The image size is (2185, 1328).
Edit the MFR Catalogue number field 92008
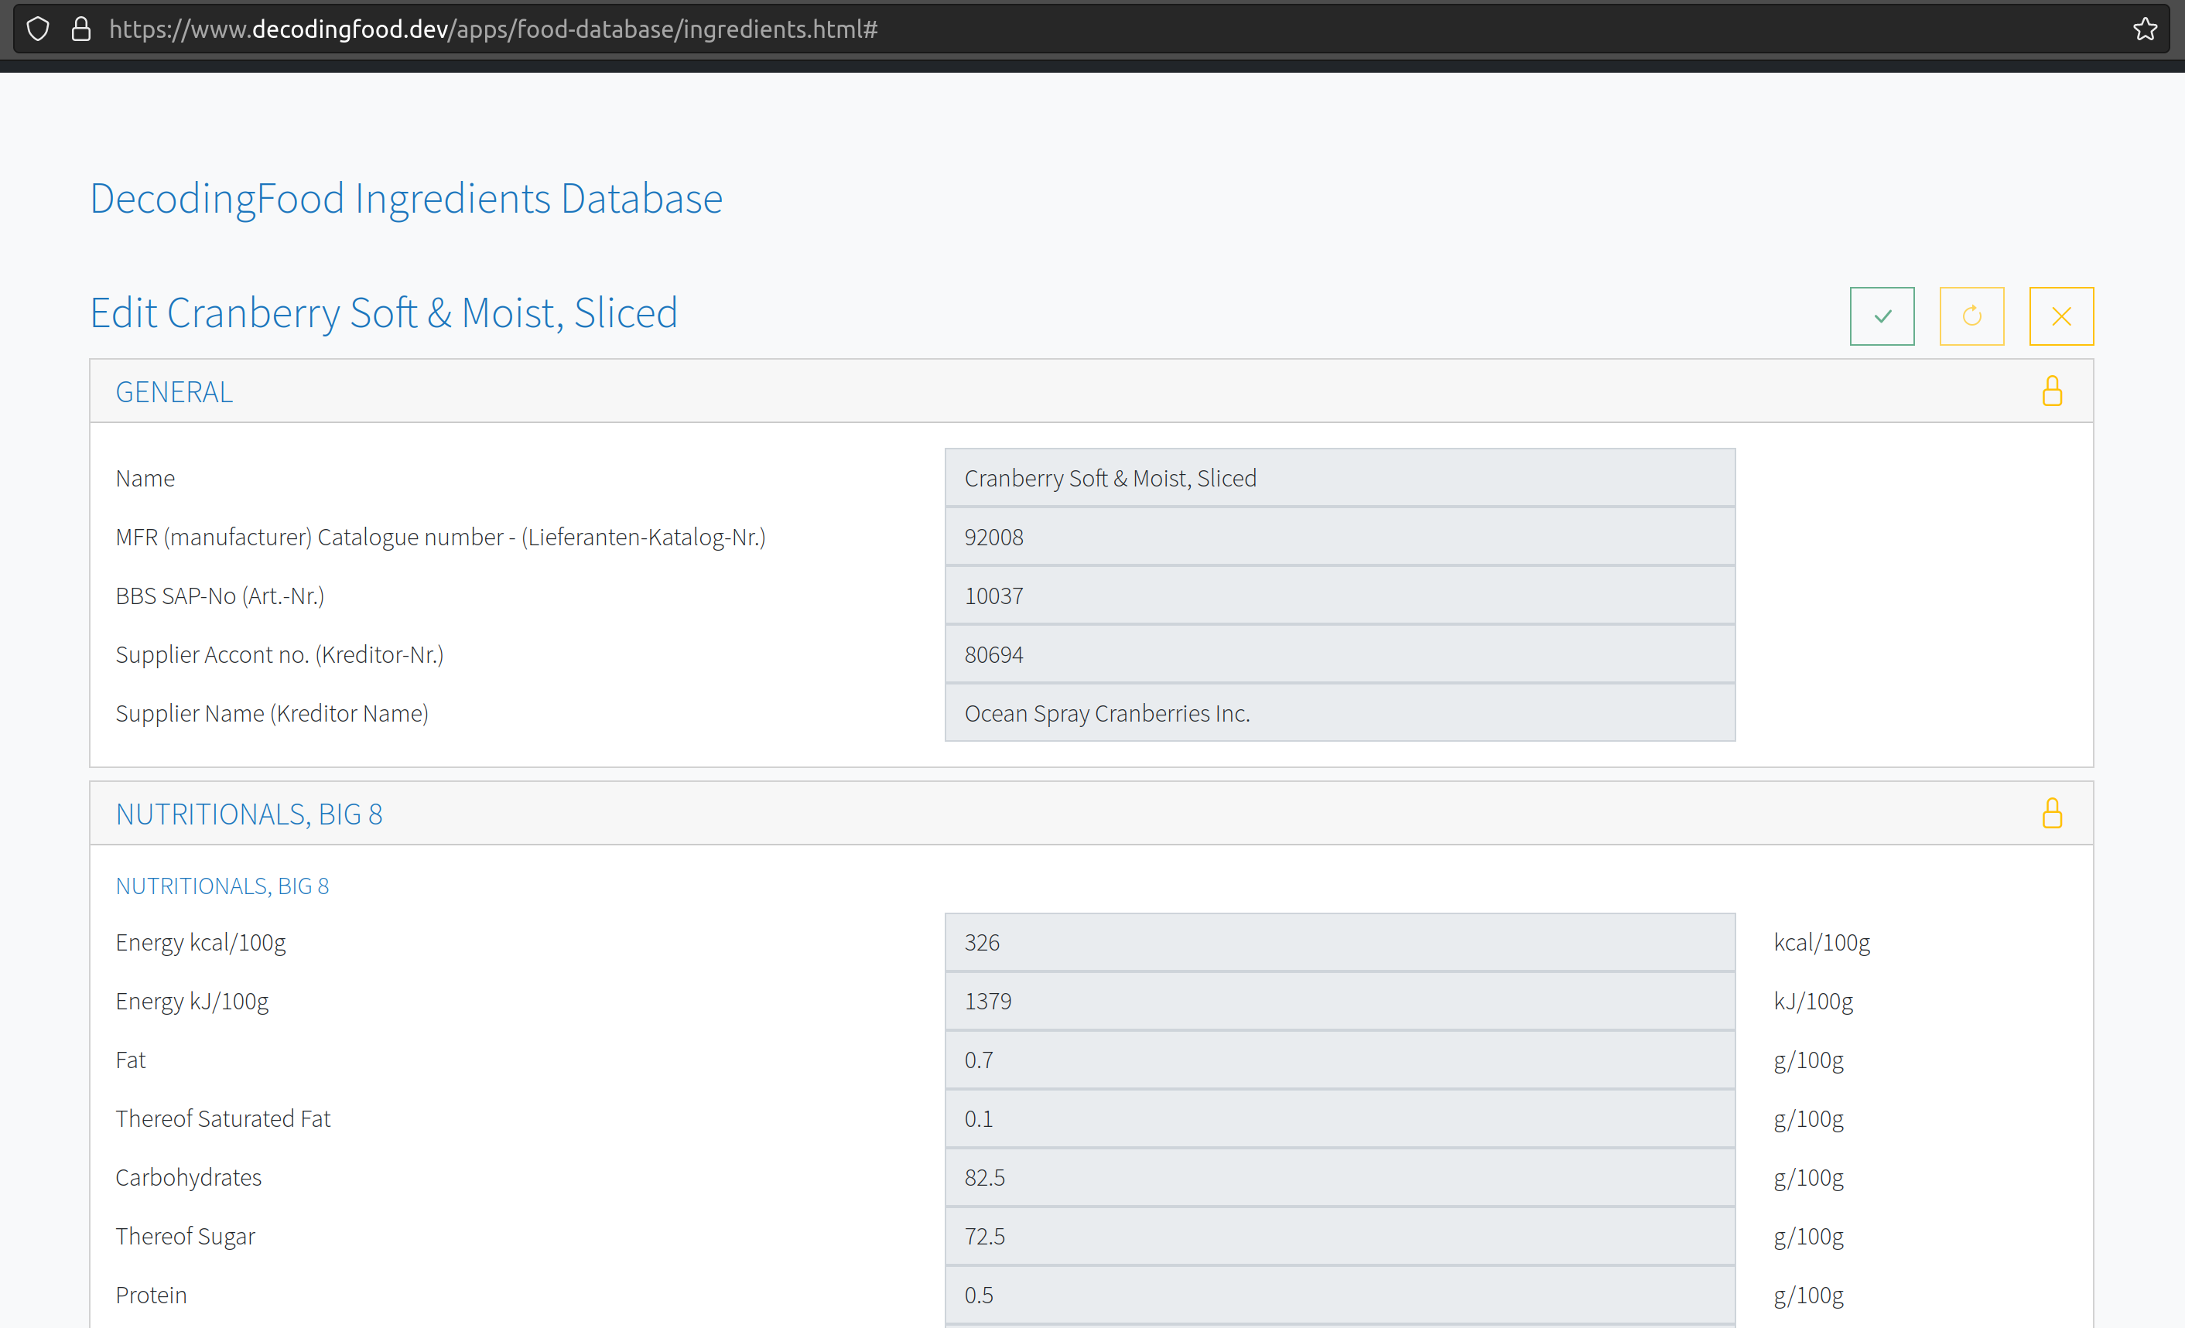tap(1339, 538)
